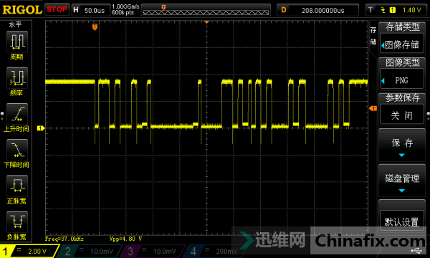Choose the 上升时间 rise time icon
The height and width of the screenshot is (258, 430).
point(17,114)
